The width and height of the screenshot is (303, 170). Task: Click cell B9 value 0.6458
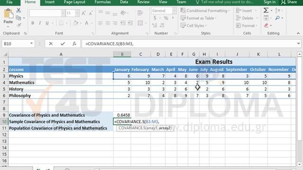click(122, 115)
